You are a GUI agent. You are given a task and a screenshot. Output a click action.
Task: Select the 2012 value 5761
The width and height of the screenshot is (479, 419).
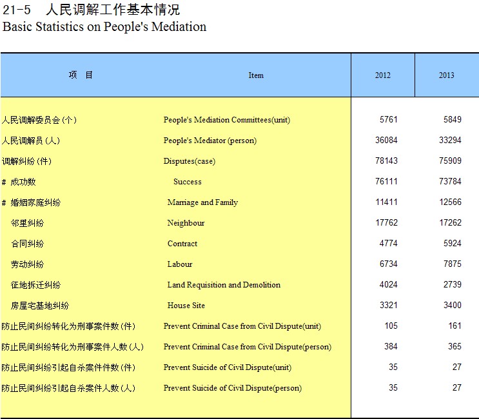pos(389,120)
